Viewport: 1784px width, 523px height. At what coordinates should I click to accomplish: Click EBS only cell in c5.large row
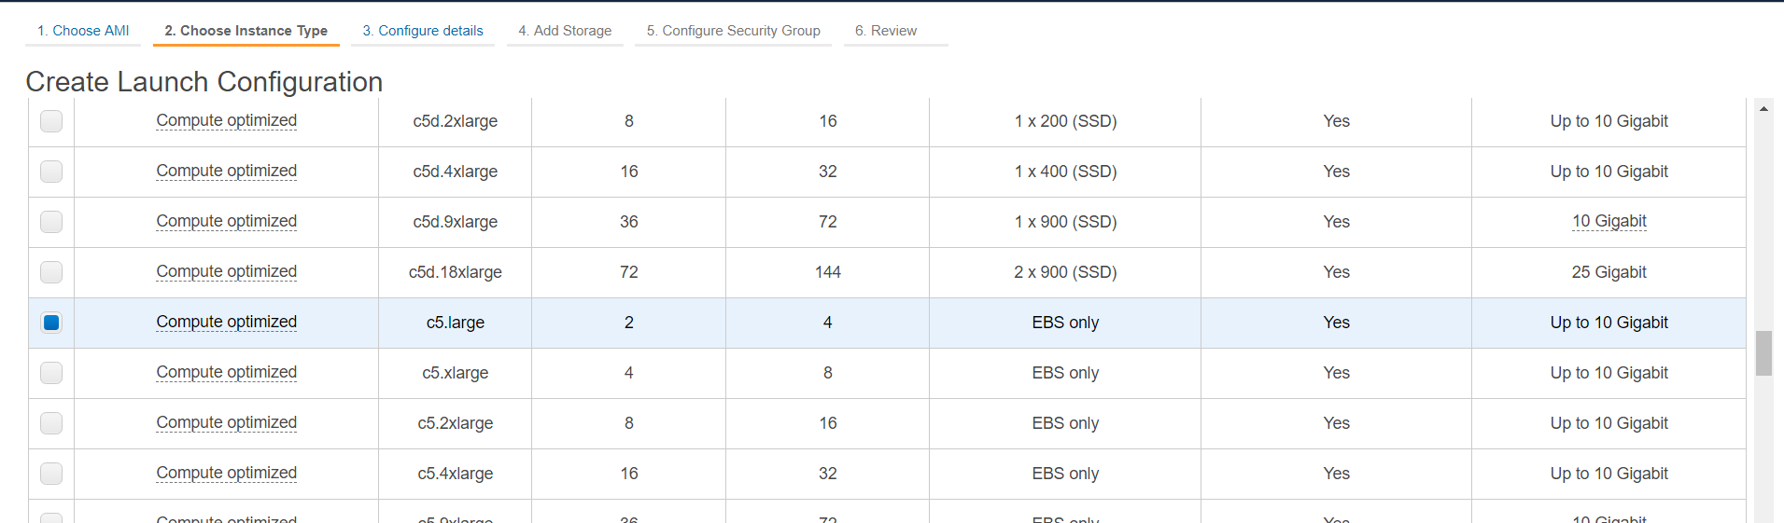[x=1065, y=323]
